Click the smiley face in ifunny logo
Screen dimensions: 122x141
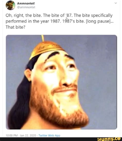(119, 138)
